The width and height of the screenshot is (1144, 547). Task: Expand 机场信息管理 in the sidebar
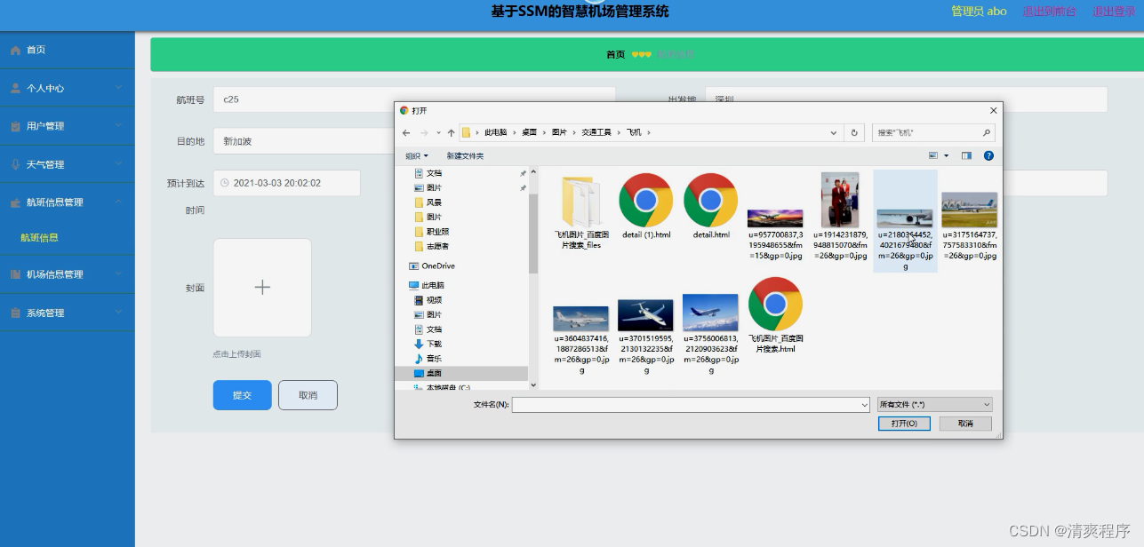(68, 274)
